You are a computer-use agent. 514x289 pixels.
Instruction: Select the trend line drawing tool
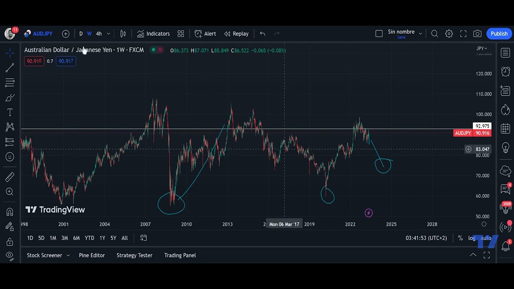pyautogui.click(x=10, y=68)
